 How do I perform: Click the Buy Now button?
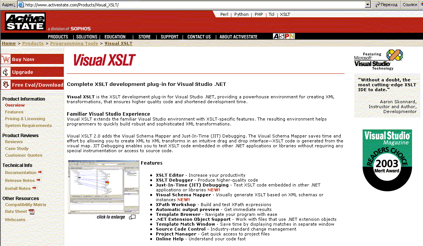point(32,59)
